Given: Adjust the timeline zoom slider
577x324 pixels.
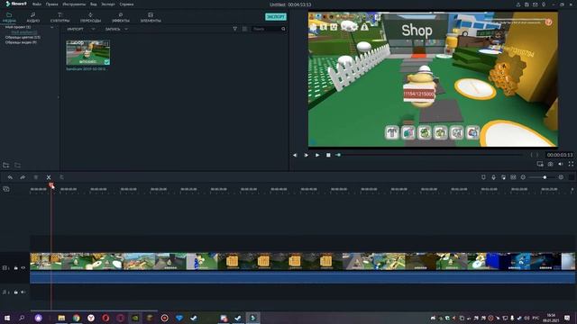Looking at the screenshot, I should coord(545,177).
